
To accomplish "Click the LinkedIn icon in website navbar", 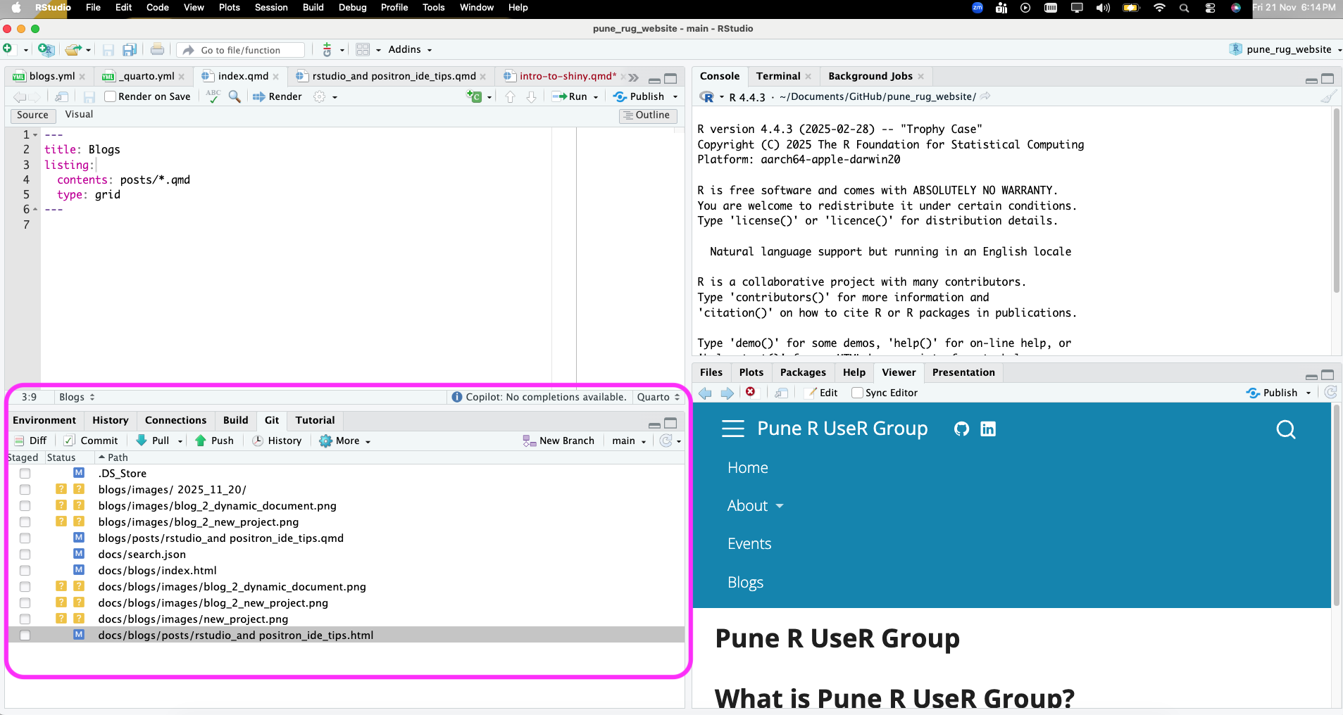I will coord(988,429).
